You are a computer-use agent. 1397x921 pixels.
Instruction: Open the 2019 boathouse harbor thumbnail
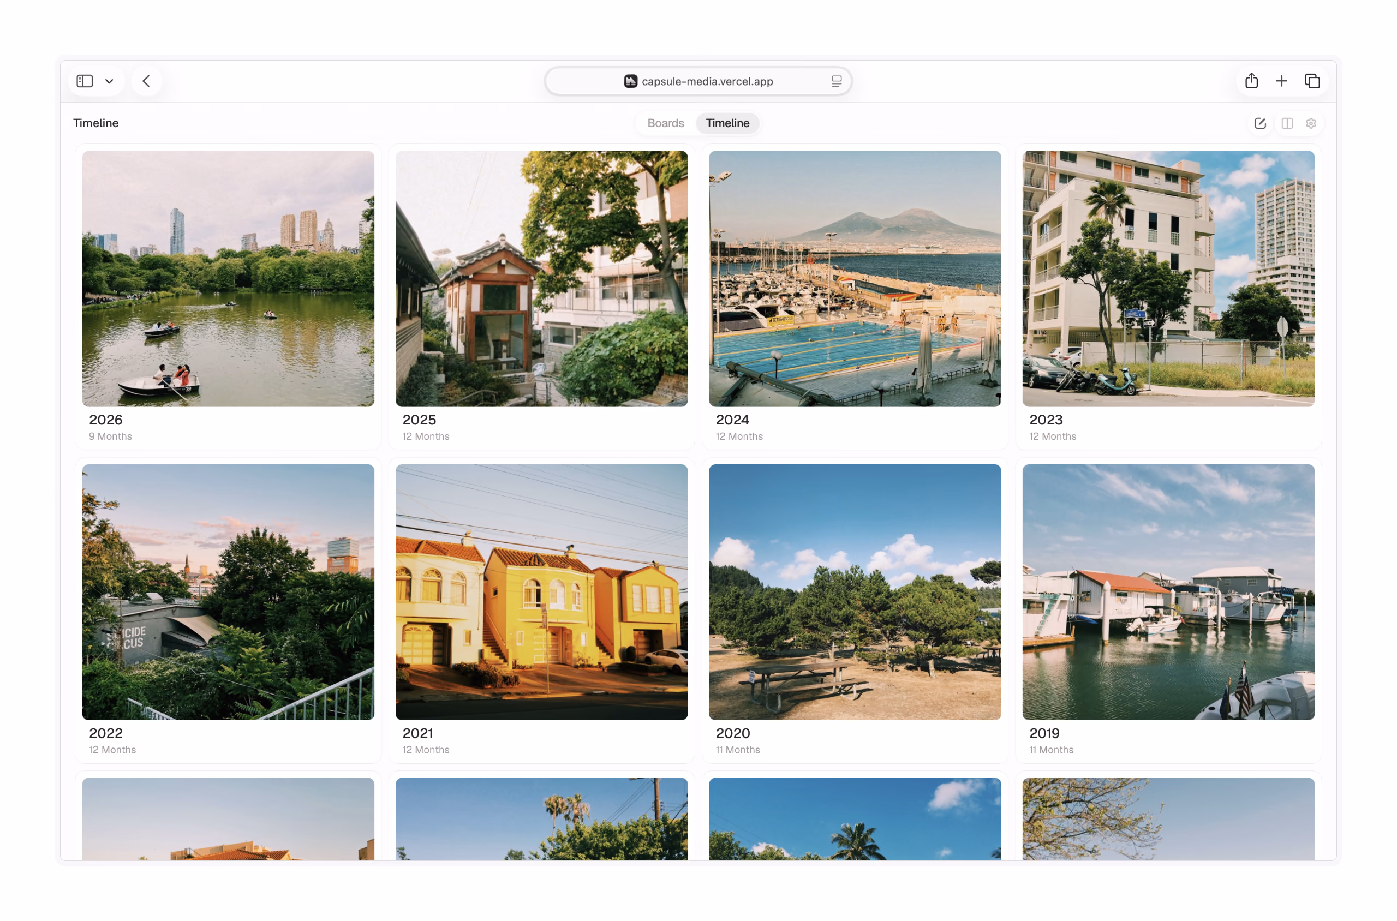[x=1168, y=592]
